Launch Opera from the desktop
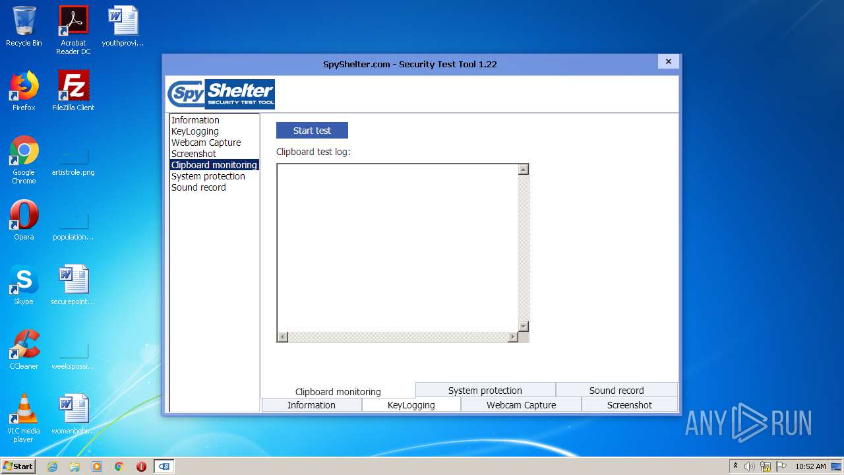 tap(24, 220)
